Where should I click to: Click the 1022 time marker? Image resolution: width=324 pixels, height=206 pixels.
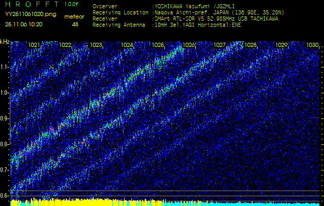(65, 45)
